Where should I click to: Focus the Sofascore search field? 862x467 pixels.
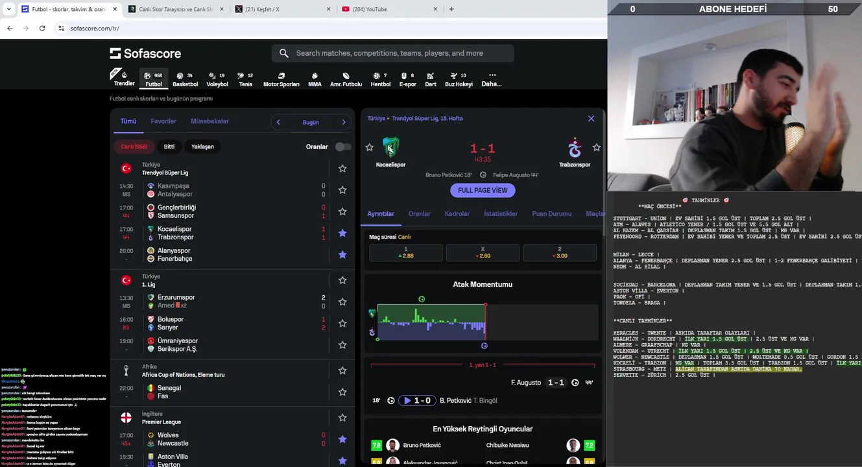coord(394,53)
